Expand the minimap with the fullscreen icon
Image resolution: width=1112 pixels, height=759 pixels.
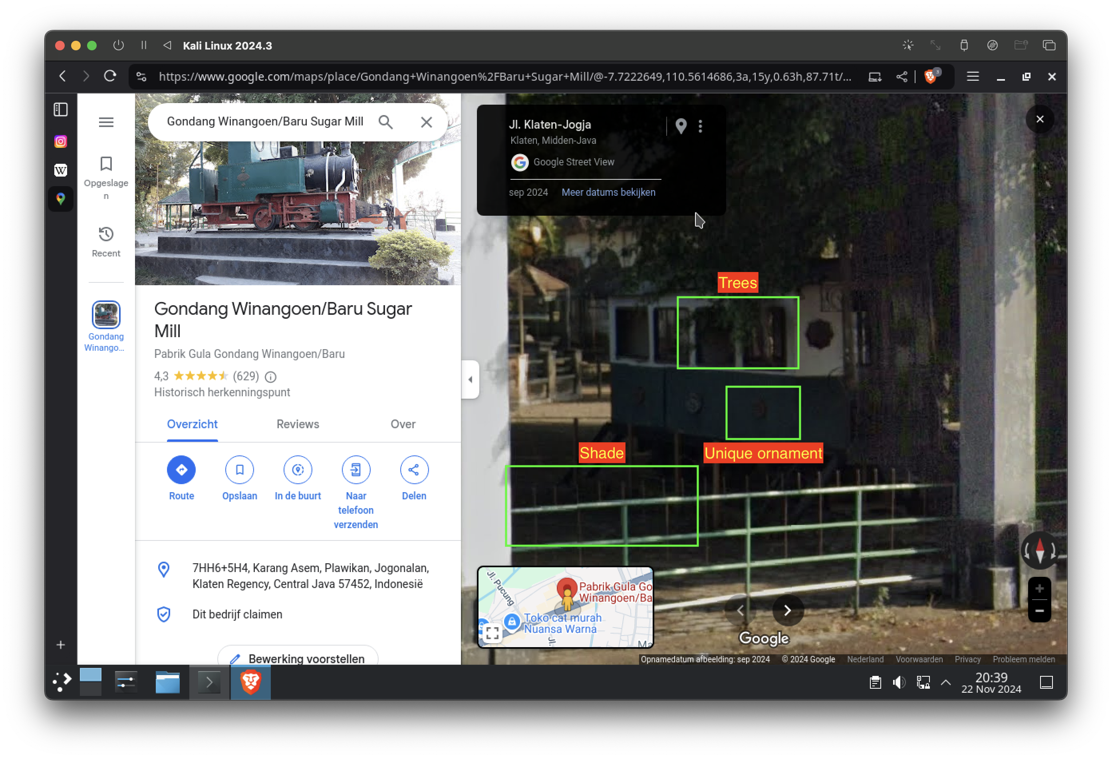(x=492, y=634)
